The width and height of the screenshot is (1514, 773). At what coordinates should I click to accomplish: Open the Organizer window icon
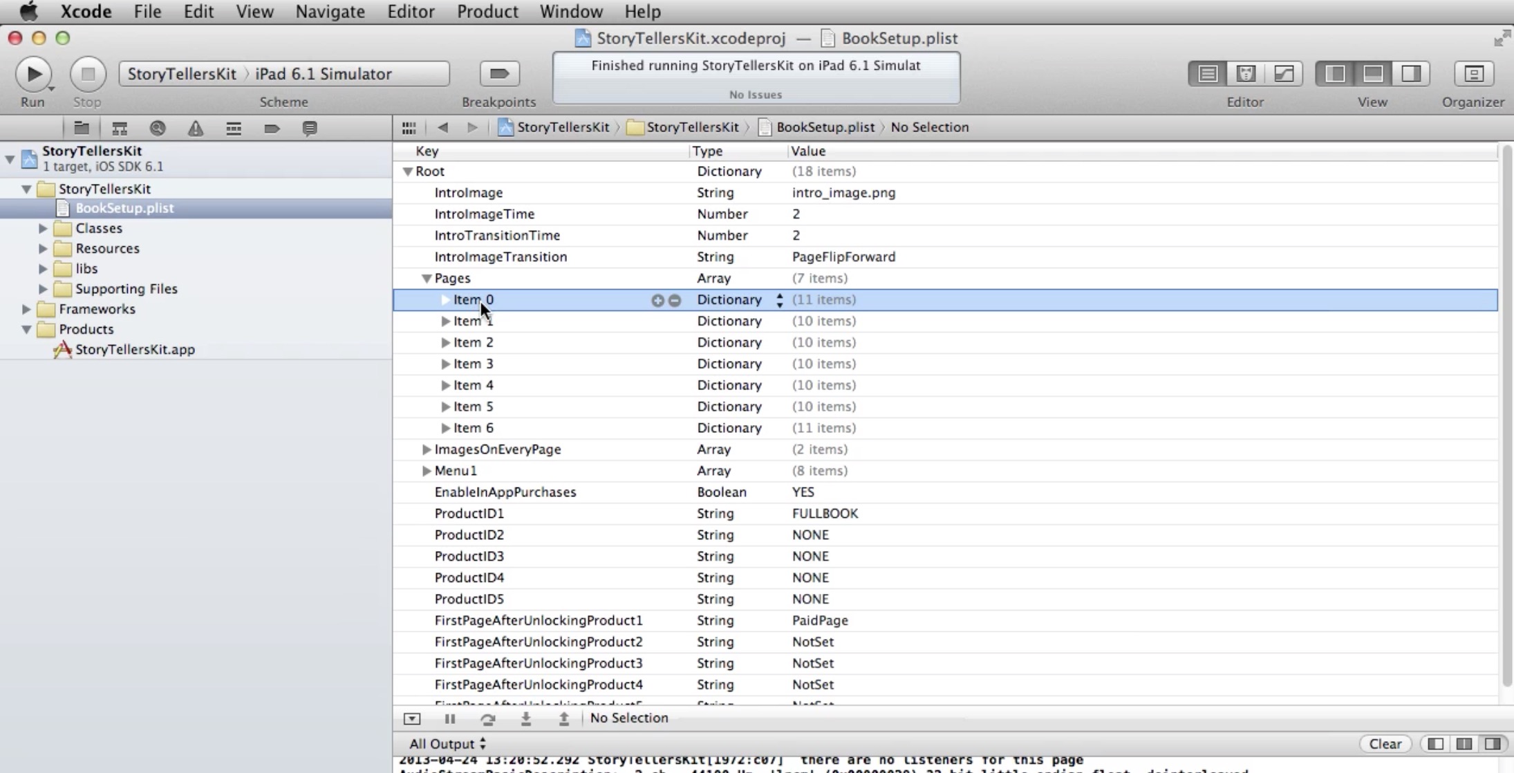1473,74
